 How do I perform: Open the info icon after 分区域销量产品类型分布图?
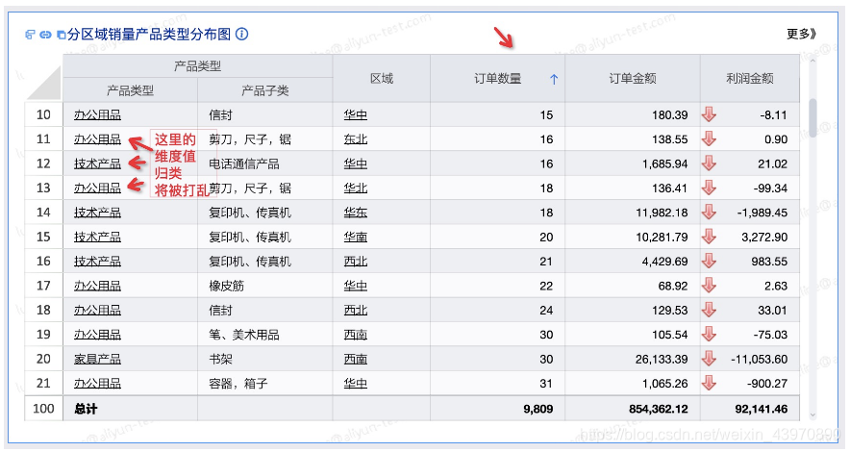[x=241, y=35]
